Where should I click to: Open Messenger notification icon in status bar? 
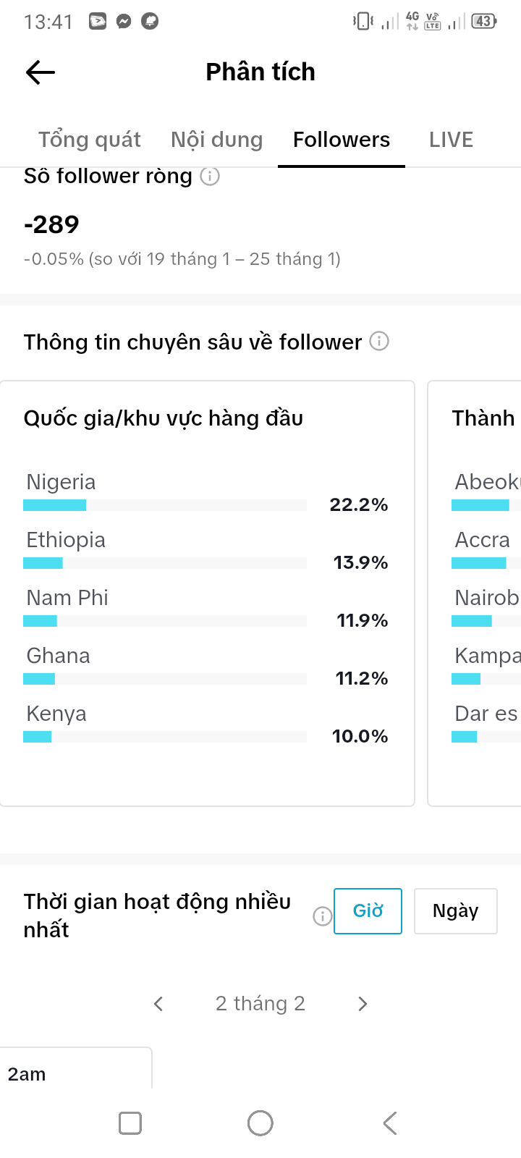coord(124,22)
